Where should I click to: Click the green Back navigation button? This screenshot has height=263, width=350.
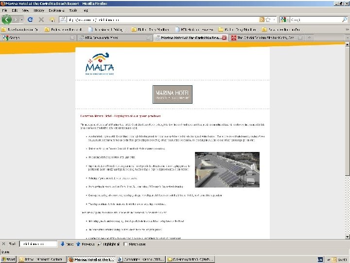coord(6,19)
